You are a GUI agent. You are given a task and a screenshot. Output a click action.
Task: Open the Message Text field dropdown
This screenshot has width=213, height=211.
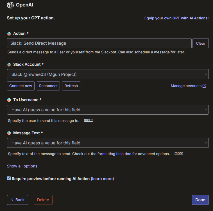(x=108, y=143)
